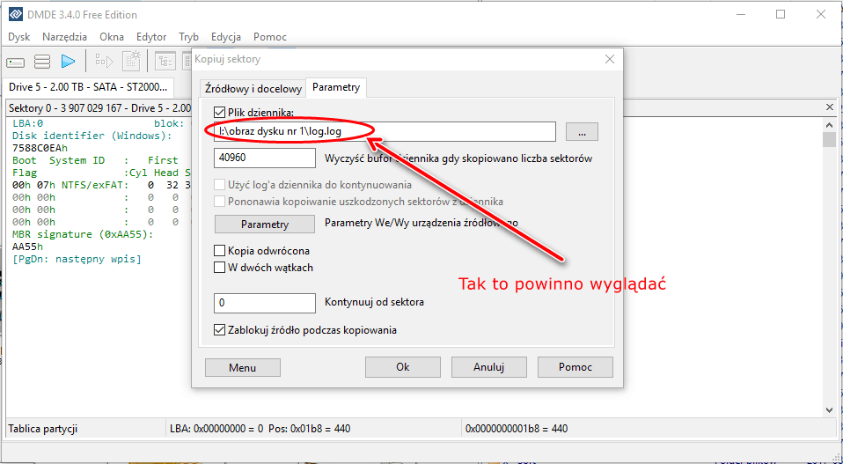The image size is (843, 464).
Task: Uncheck Zablokuj źródło podczas kopiowania
Action: [x=220, y=330]
